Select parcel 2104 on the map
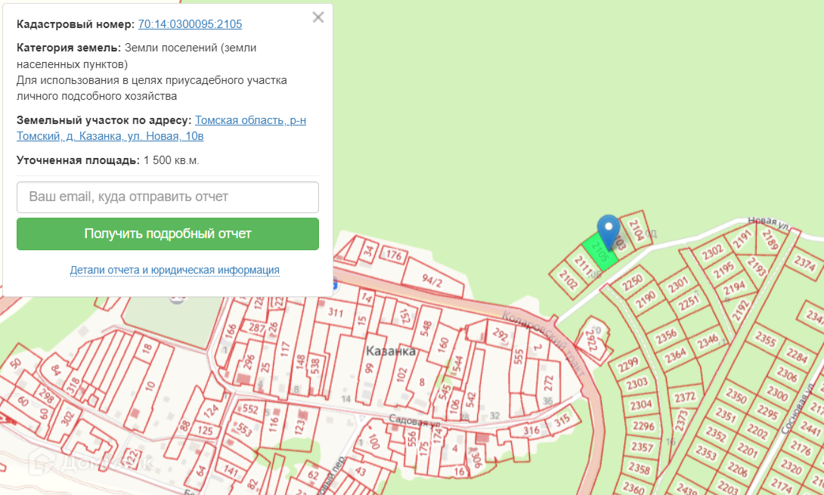The height and width of the screenshot is (495, 824). point(636,230)
